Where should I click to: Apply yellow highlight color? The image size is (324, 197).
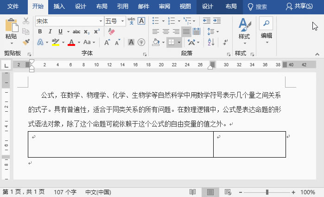click(56, 42)
